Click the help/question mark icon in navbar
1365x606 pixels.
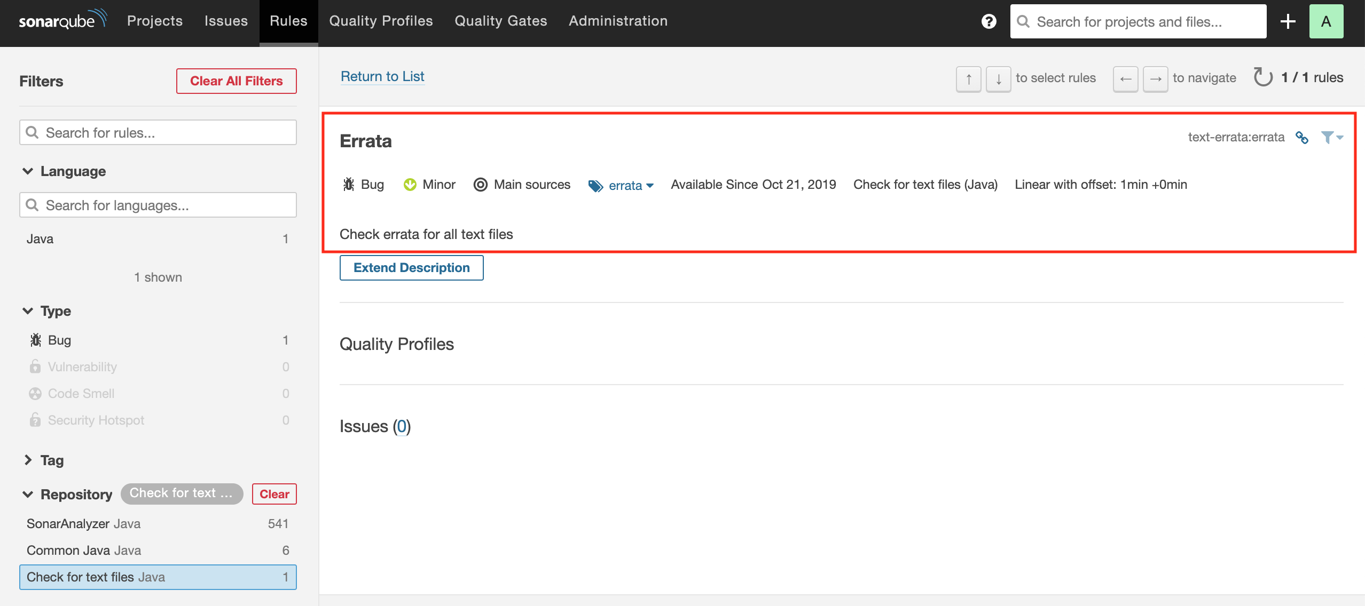[x=989, y=22]
